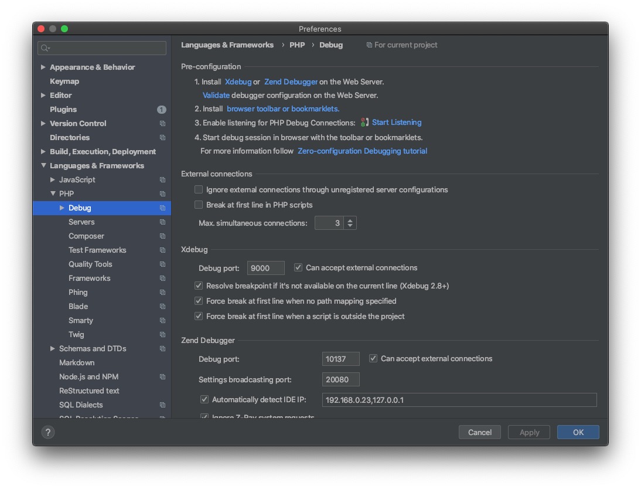Click the project-level icon beside Quality Tools
The image size is (641, 489).
coord(162,264)
